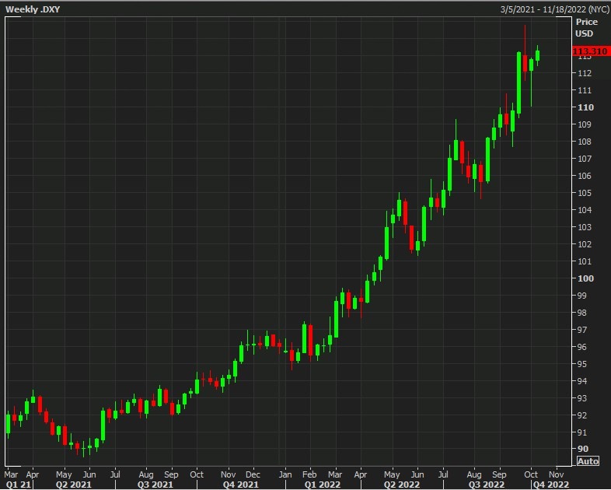Click the 92 price axis label

point(581,415)
